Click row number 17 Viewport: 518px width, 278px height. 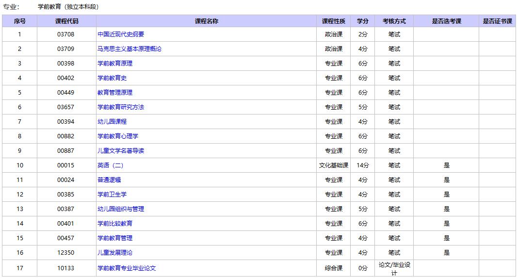[x=20, y=268]
